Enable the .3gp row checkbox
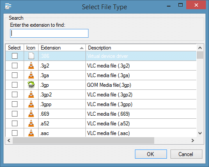 pyautogui.click(x=14, y=85)
